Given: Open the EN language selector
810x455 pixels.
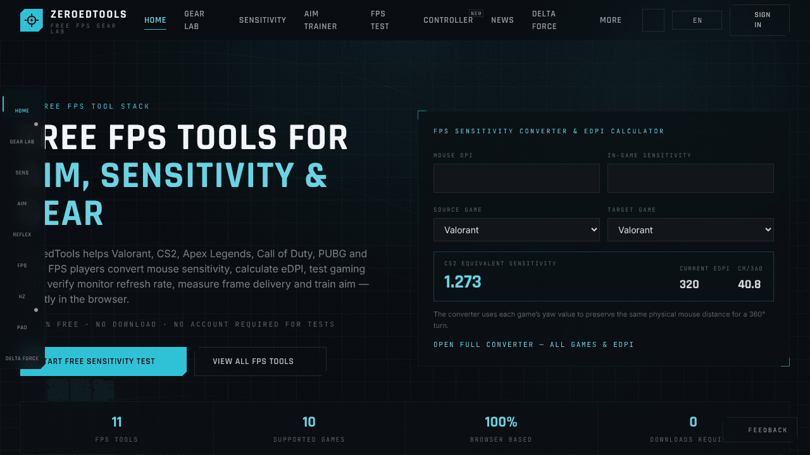Looking at the screenshot, I should click(x=697, y=20).
